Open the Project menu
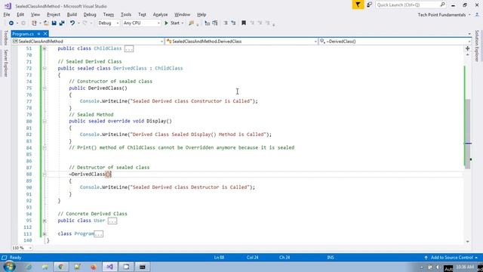This screenshot has height=272, width=483. (54, 14)
